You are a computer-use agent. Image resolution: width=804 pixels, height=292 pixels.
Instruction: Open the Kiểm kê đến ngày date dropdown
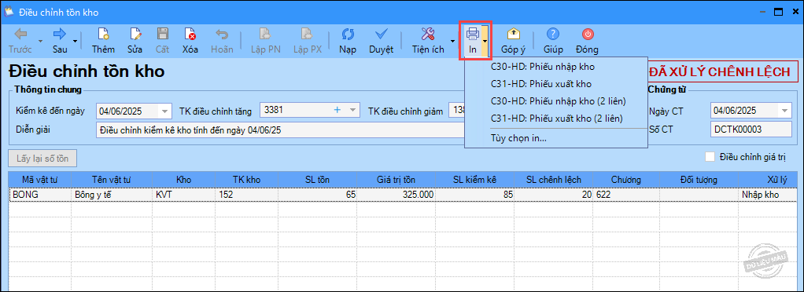(165, 111)
